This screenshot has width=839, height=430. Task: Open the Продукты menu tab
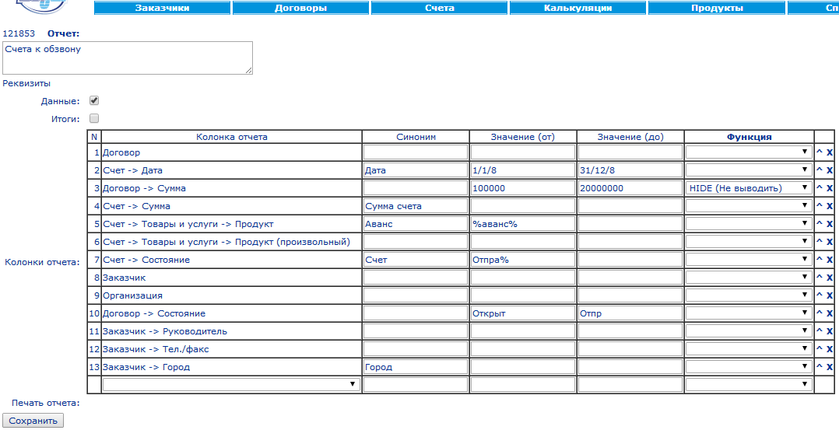(717, 8)
